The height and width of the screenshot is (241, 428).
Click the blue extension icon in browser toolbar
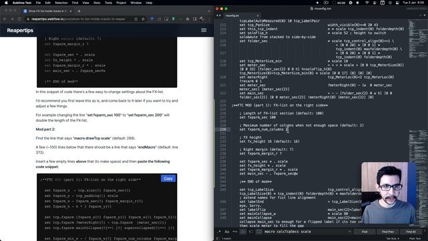152,19
